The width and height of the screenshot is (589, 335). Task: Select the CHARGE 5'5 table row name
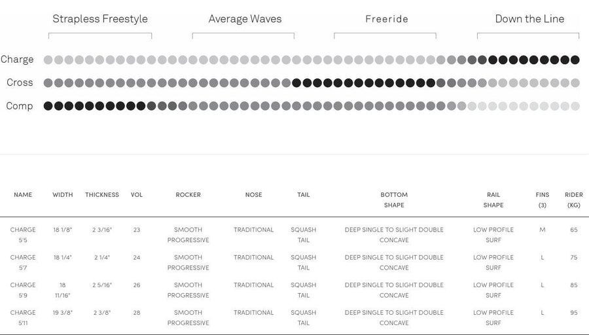pyautogui.click(x=23, y=235)
